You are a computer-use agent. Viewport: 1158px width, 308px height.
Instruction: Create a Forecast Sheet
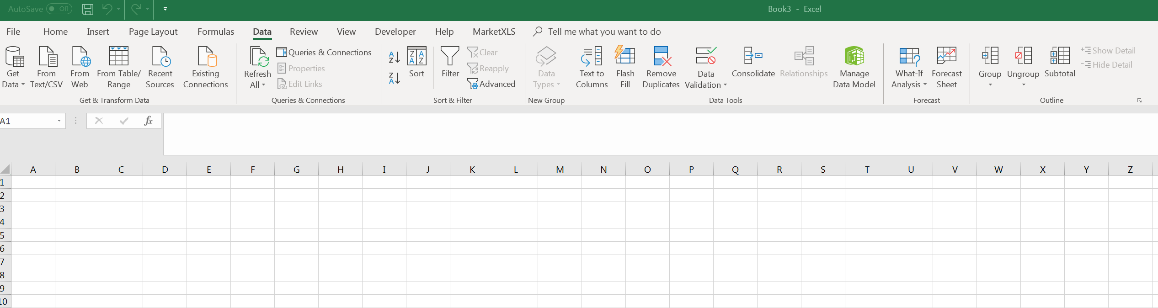click(x=947, y=67)
